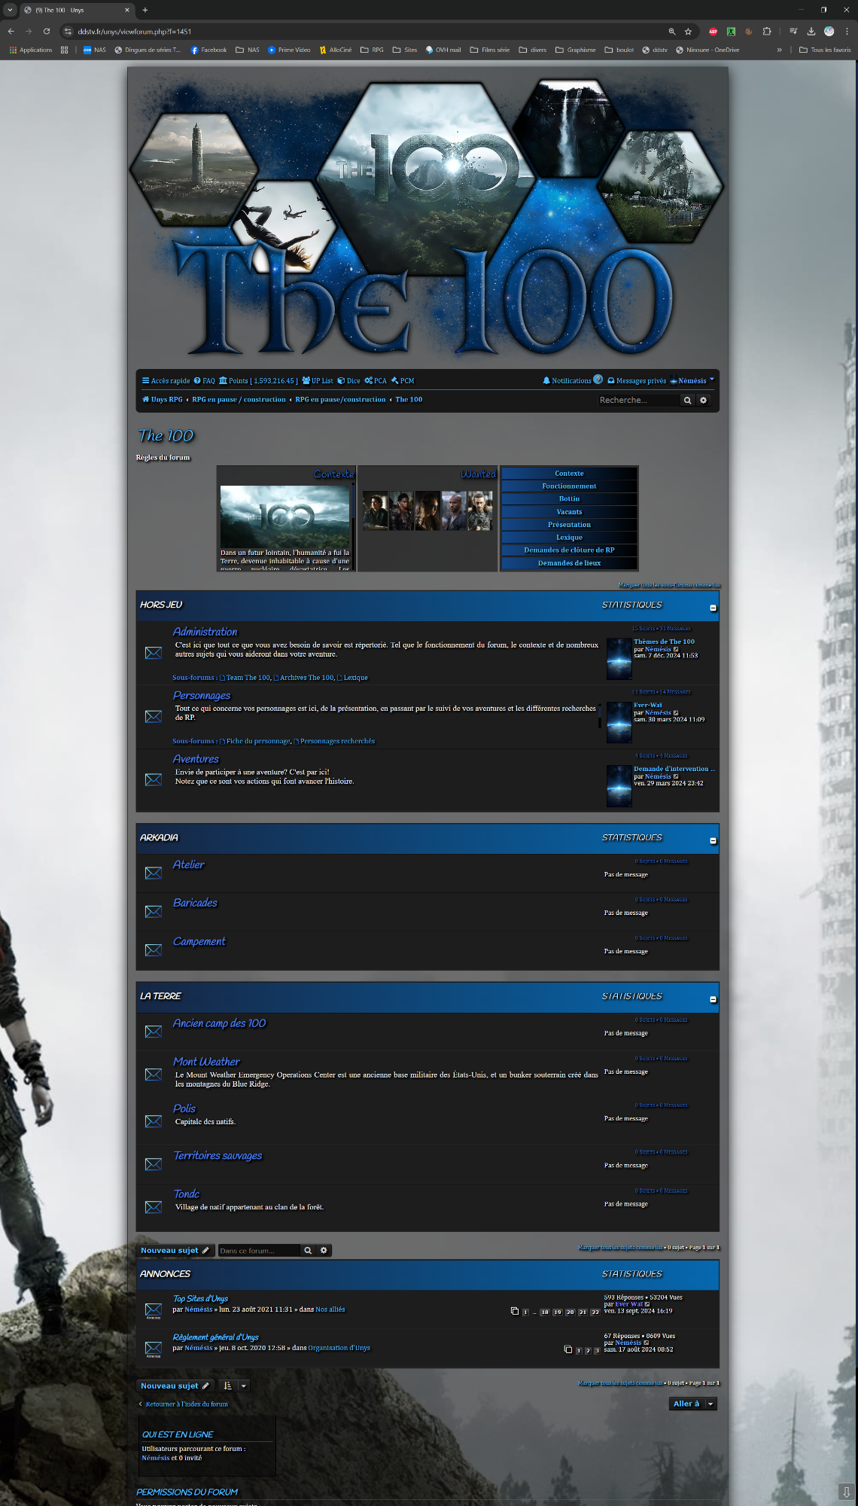Click the top 'Nouveau sujet' button
Screen dimensions: 858x1506
click(x=175, y=1251)
